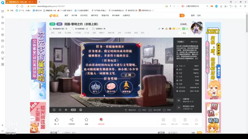Open 首页 in the site navigation
This screenshot has height=139, width=248.
click(66, 15)
